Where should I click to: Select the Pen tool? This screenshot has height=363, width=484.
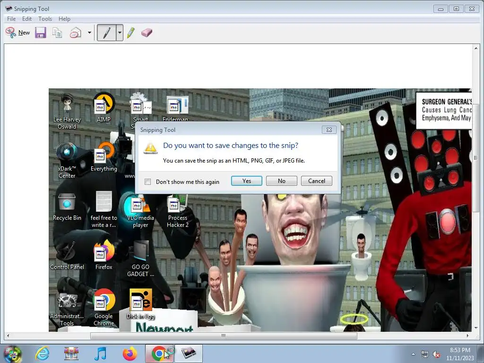point(106,33)
